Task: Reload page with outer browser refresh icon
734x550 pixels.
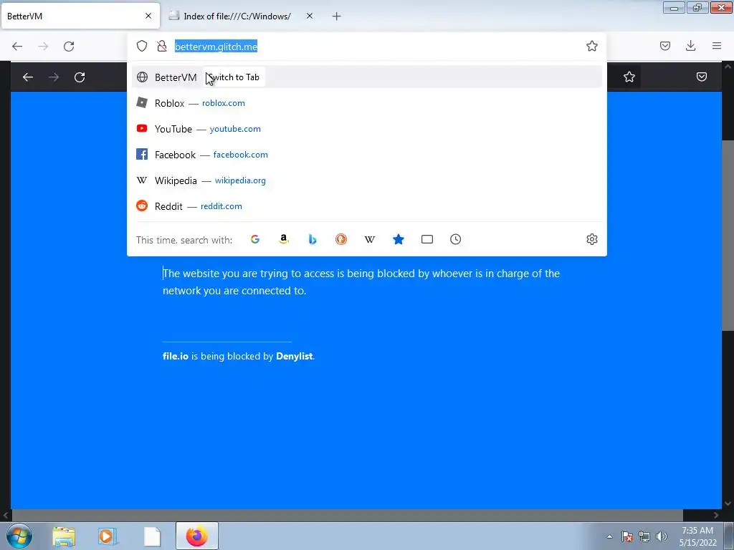Action: tap(69, 47)
